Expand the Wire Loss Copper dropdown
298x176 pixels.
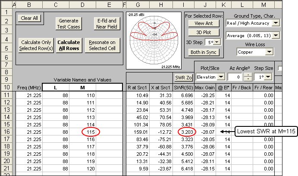(x=270, y=52)
